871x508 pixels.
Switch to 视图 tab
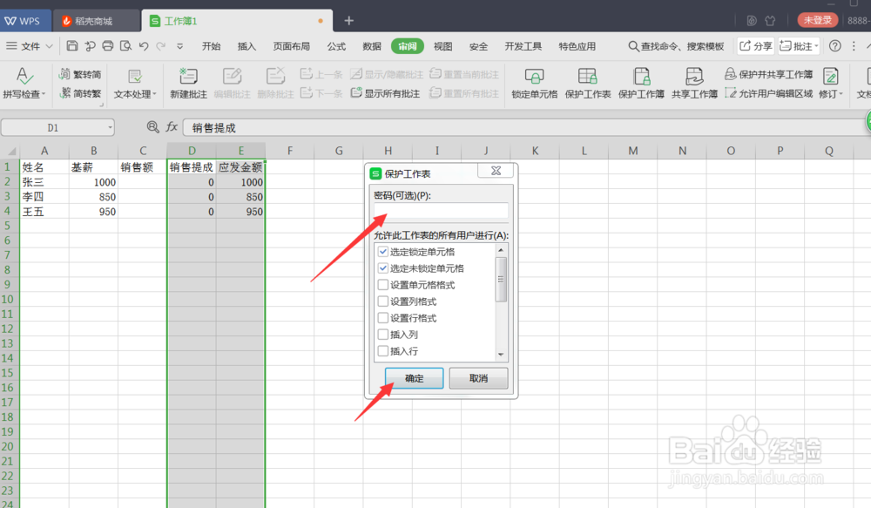pyautogui.click(x=442, y=46)
